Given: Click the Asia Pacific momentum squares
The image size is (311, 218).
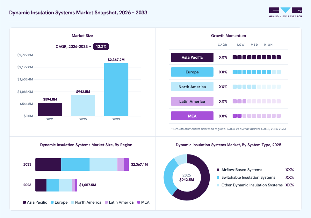Looking at the screenshot, I should pyautogui.click(x=257, y=57).
